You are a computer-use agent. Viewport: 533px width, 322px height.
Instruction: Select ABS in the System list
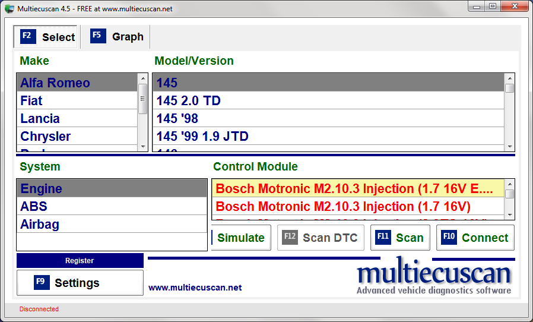click(112, 206)
